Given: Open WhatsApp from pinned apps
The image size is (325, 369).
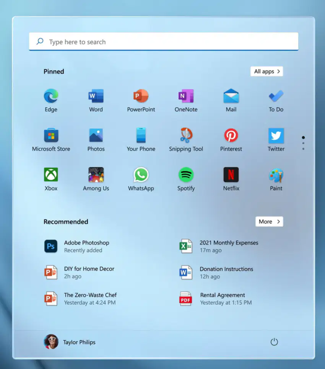Looking at the screenshot, I should (141, 179).
